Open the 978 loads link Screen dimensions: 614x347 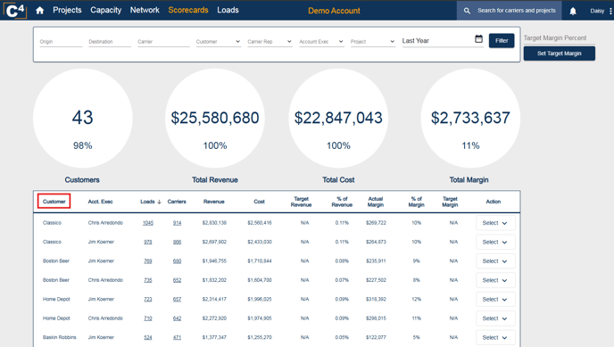147,242
